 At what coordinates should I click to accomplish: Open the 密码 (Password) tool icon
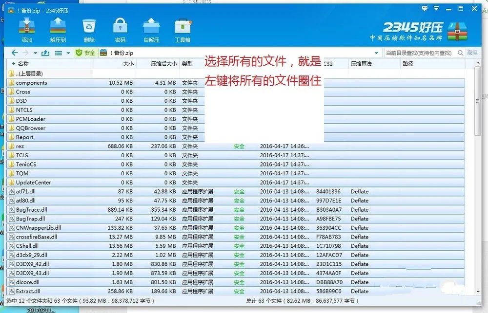120,27
